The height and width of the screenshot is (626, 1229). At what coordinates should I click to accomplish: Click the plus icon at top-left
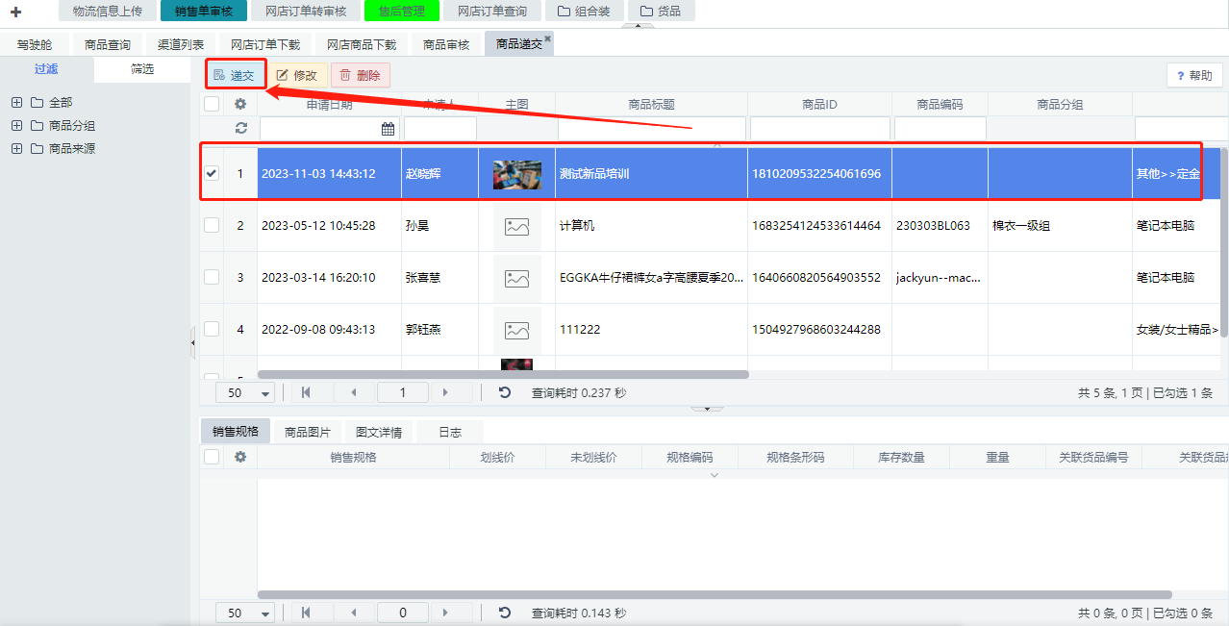tap(15, 12)
